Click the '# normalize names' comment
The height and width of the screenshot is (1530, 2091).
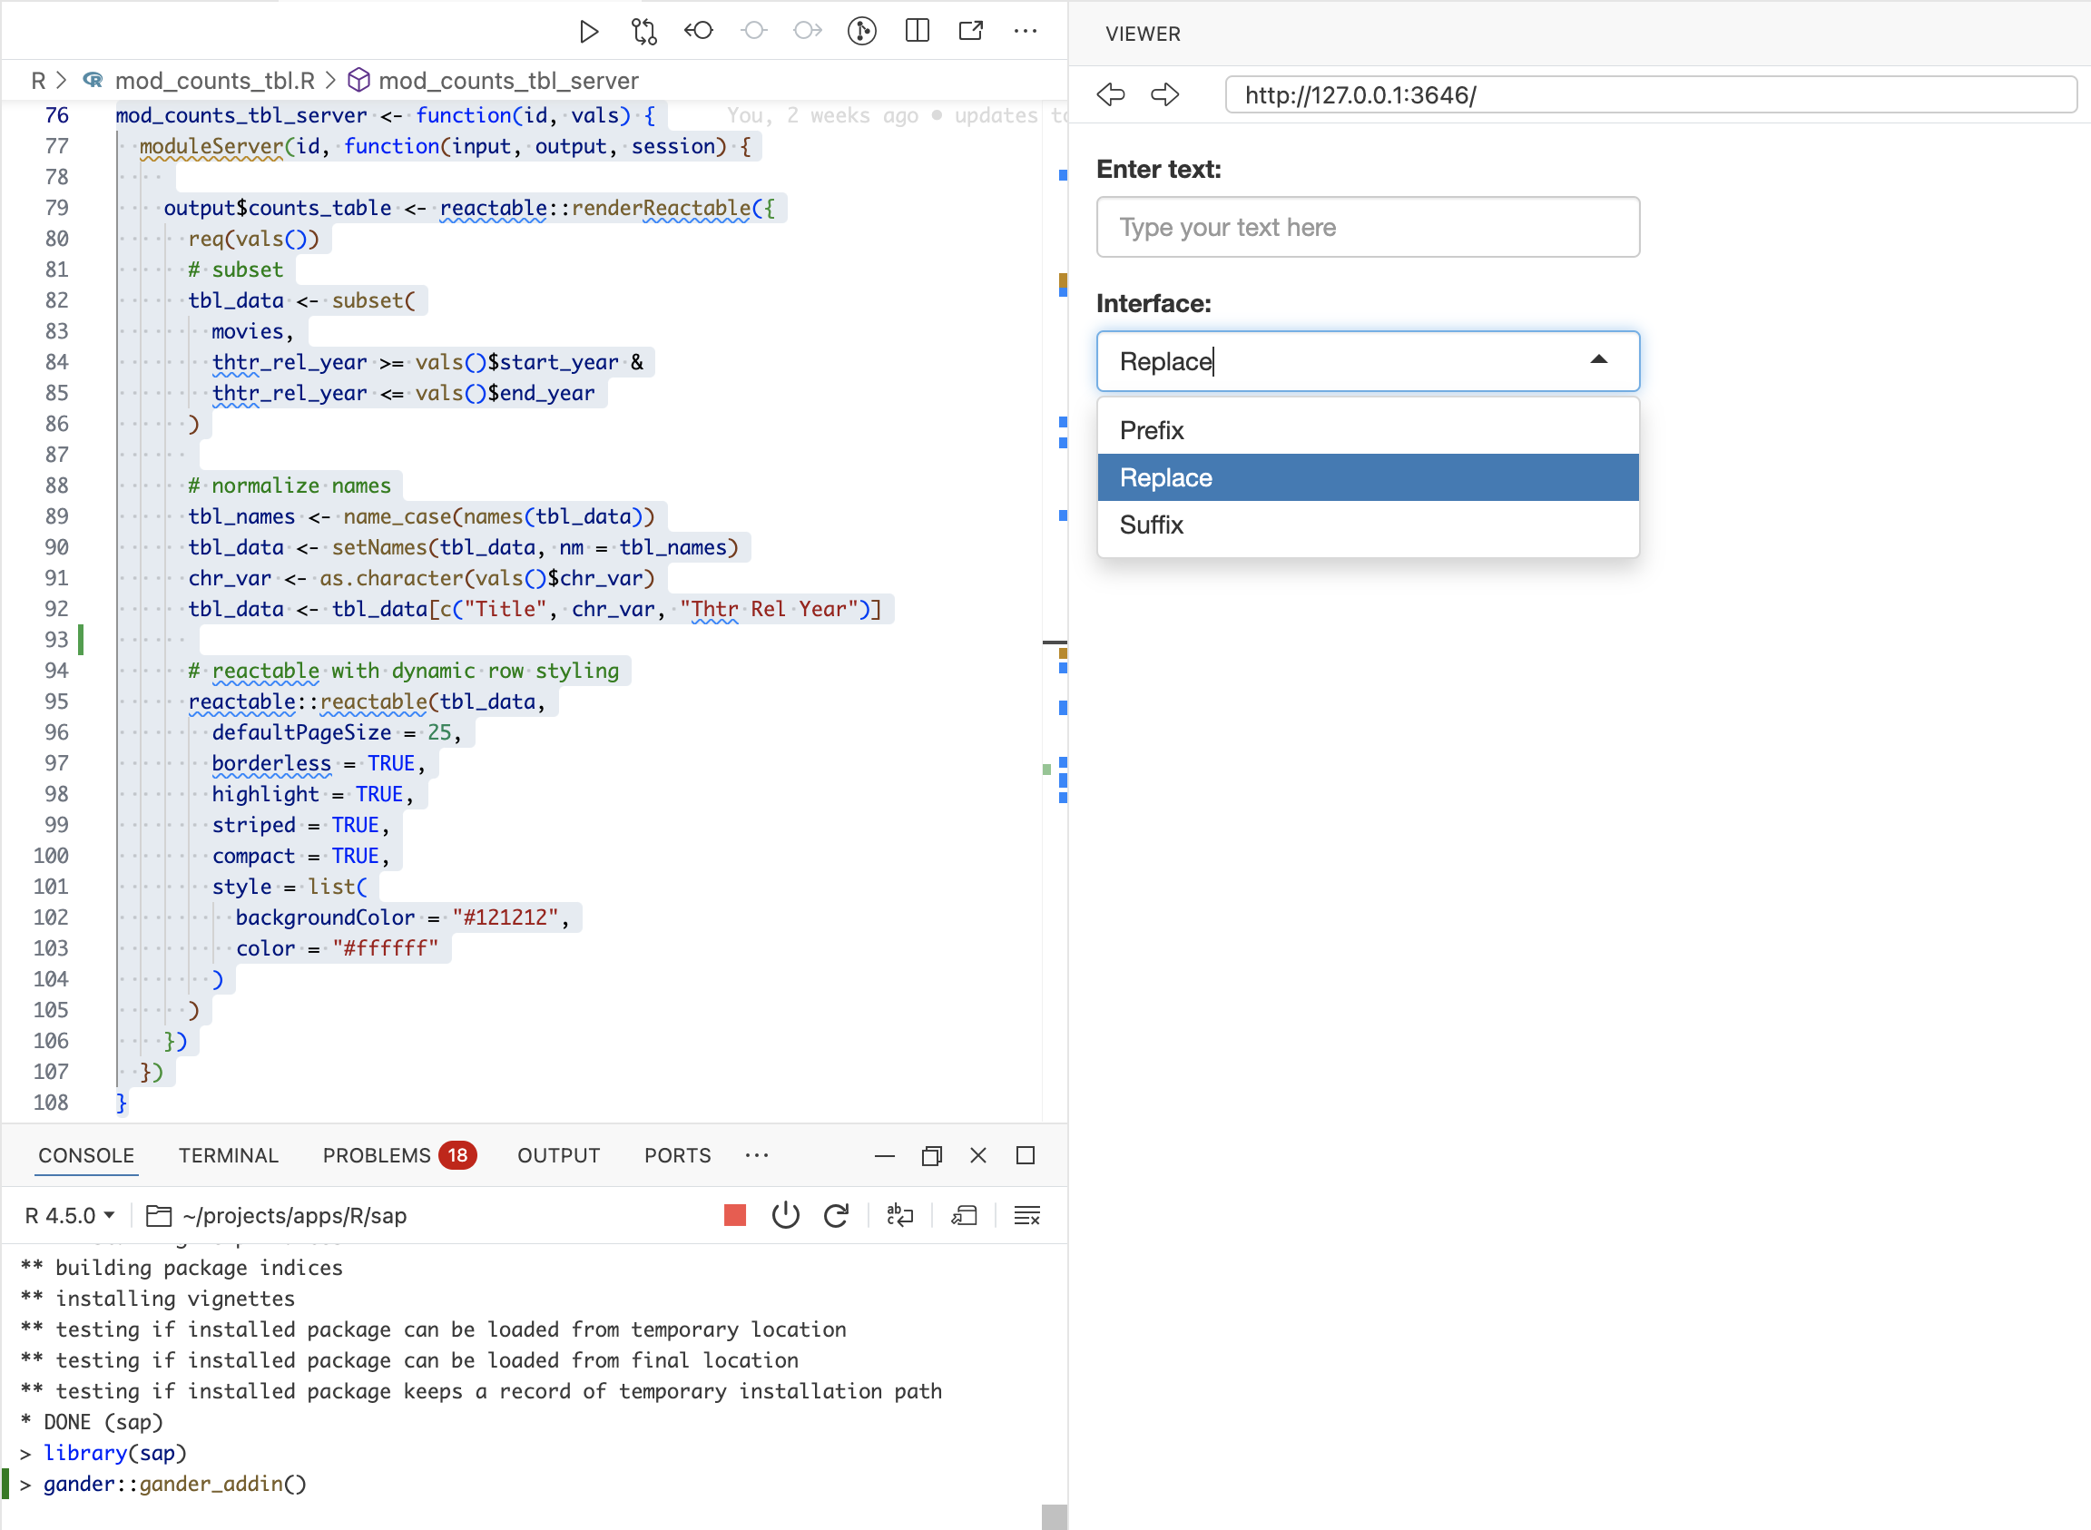point(289,485)
